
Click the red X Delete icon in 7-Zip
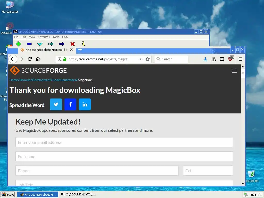[x=72, y=44]
